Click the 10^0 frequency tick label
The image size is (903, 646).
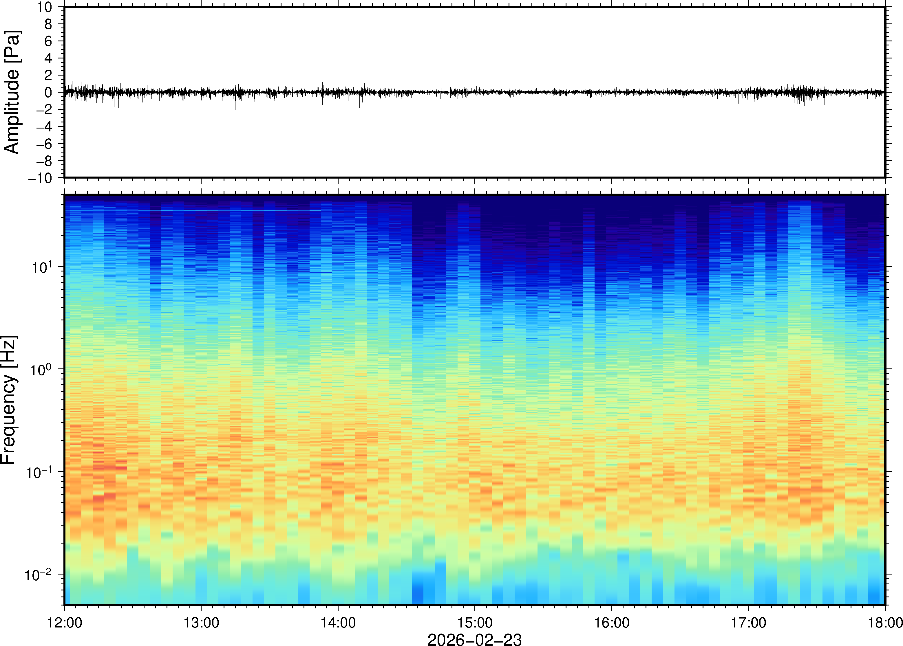(42, 370)
